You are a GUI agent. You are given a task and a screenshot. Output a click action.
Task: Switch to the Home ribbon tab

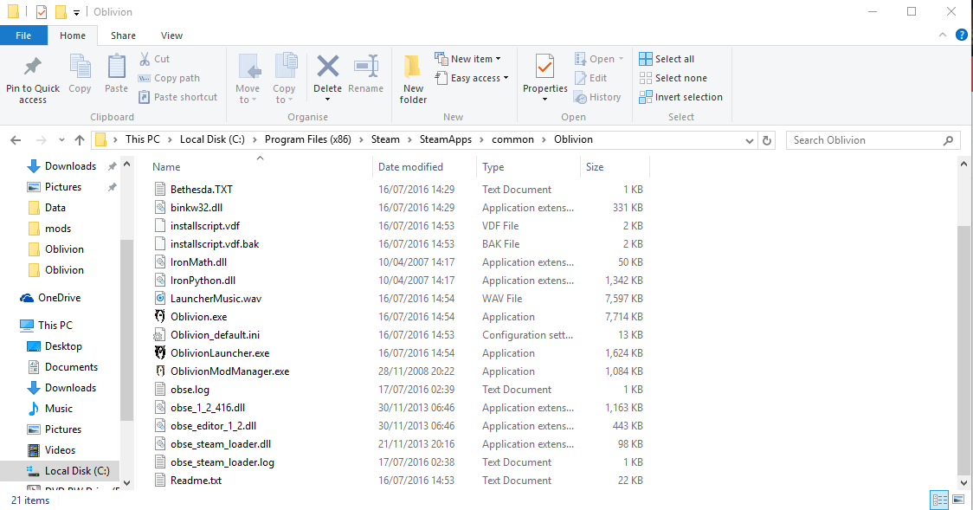tap(73, 36)
